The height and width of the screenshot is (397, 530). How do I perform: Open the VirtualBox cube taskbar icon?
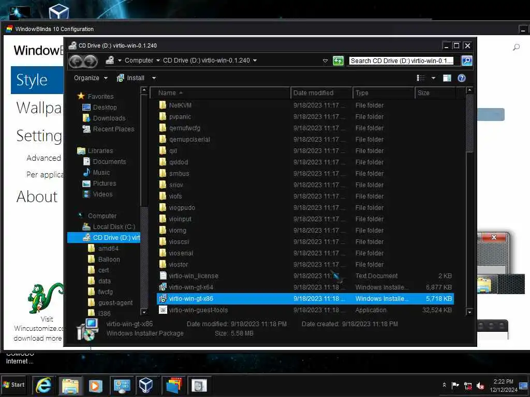[146, 386]
